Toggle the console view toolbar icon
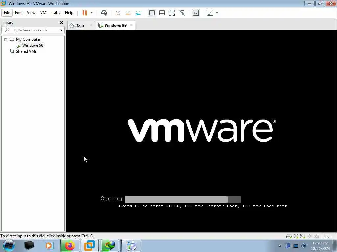The image size is (337, 252). click(196, 13)
